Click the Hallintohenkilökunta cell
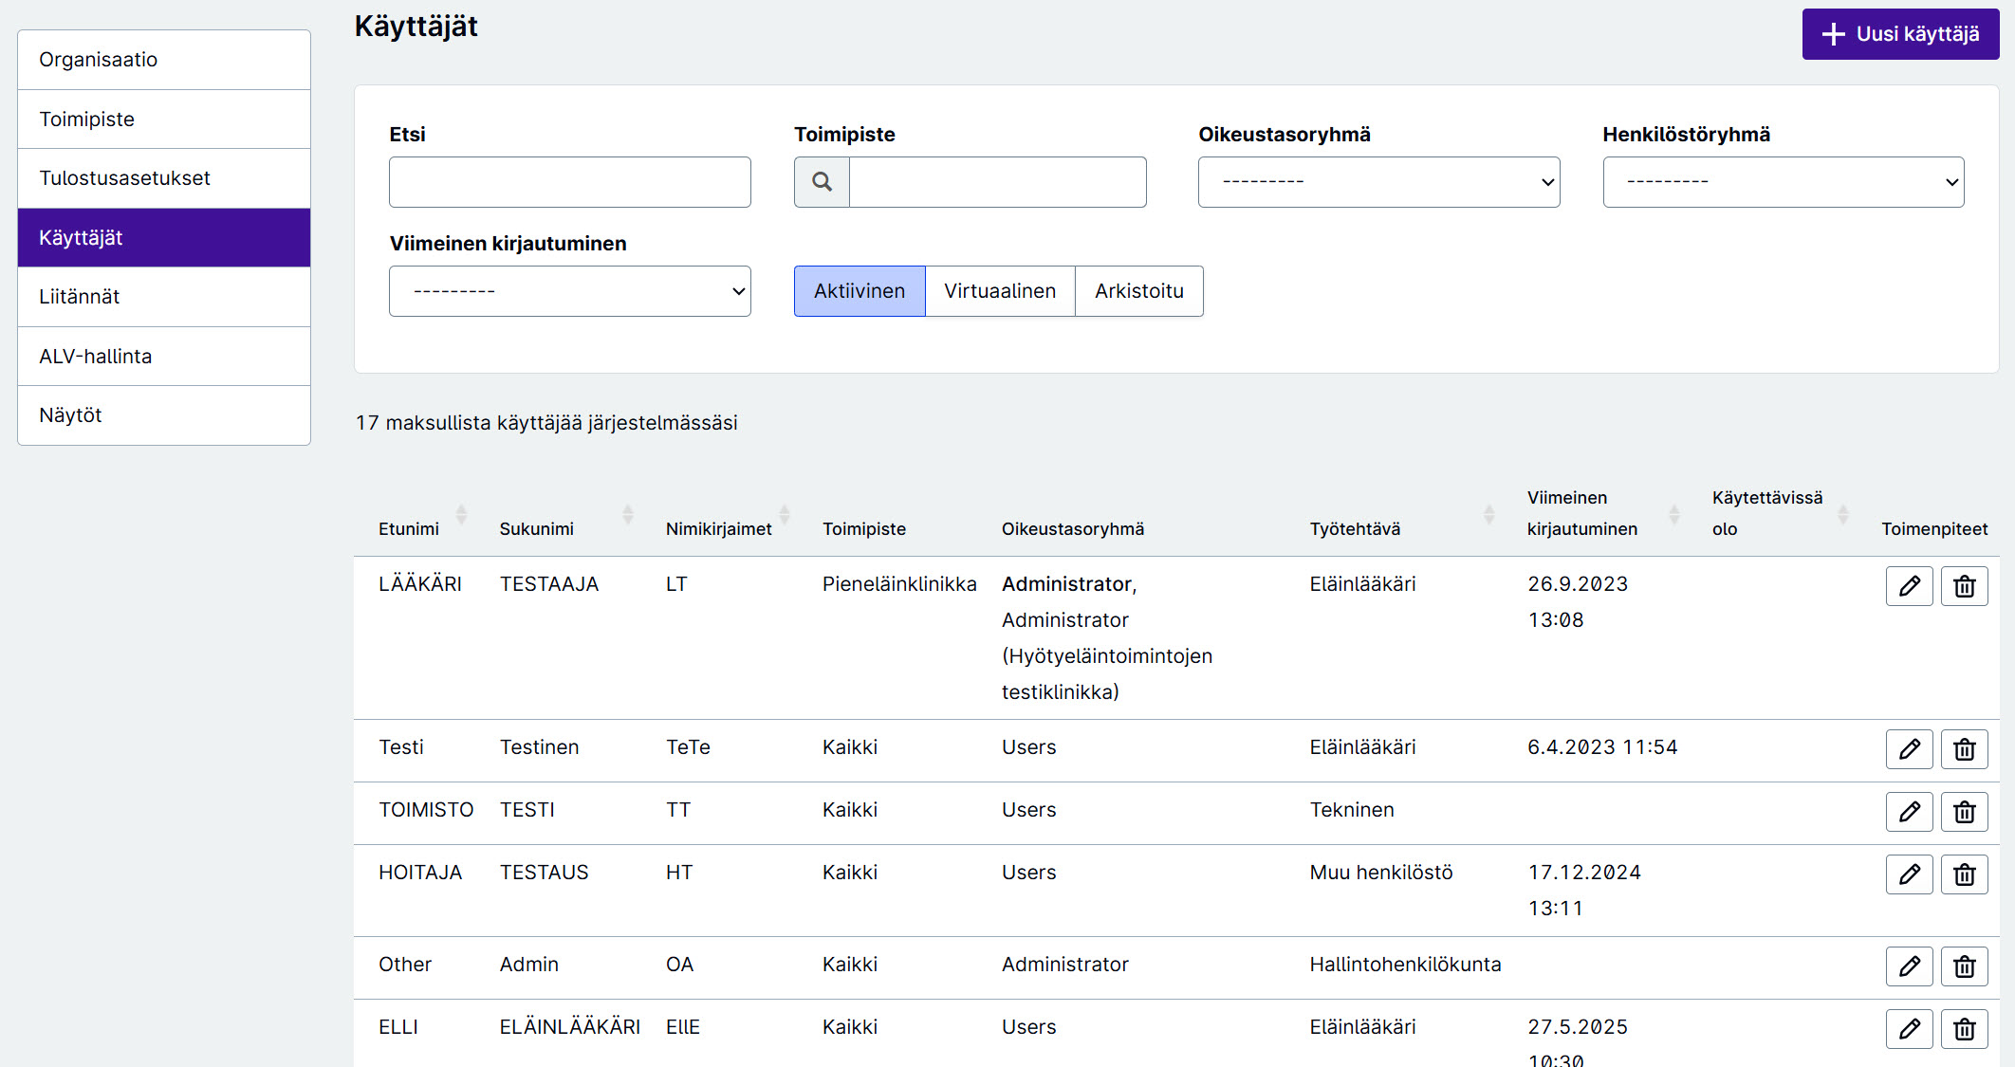2015x1067 pixels. 1405,965
